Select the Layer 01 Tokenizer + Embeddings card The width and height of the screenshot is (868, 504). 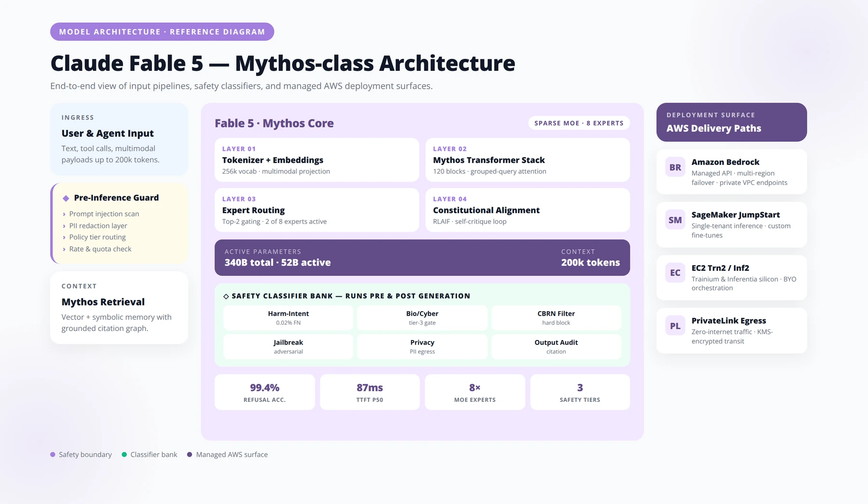tap(317, 160)
